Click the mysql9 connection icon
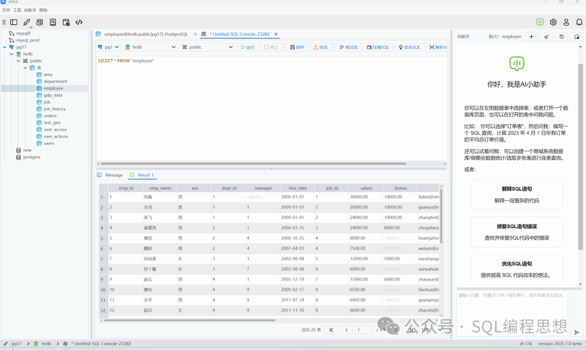The width and height of the screenshot is (586, 350). pyautogui.click(x=11, y=33)
